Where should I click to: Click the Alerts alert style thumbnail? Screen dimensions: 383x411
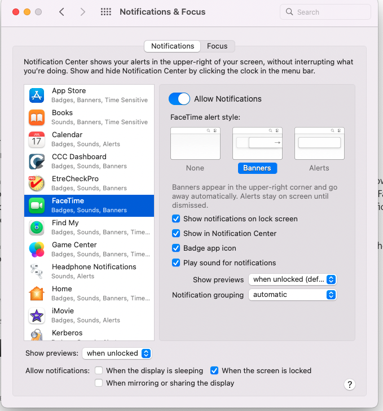click(x=319, y=143)
